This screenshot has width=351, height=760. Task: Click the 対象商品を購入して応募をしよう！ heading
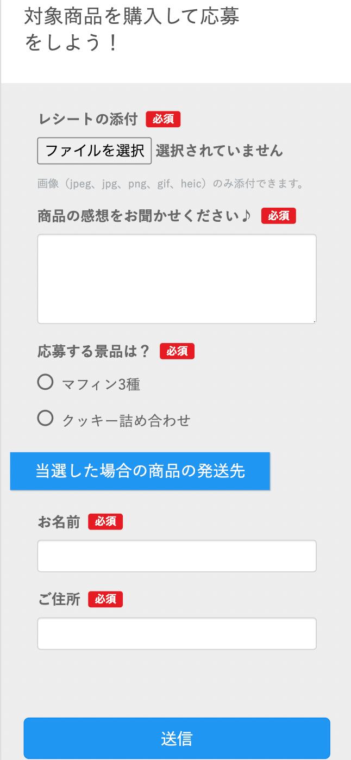(131, 29)
